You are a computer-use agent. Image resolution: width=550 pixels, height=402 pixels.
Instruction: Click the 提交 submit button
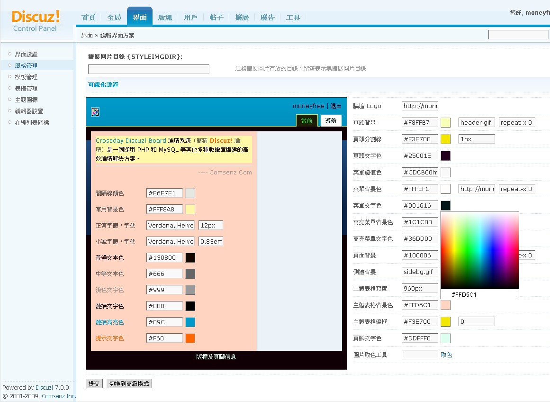pyautogui.click(x=94, y=384)
